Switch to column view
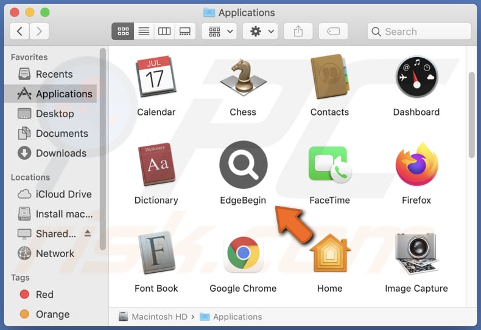Screen dimensions: 481x330 tap(164, 31)
